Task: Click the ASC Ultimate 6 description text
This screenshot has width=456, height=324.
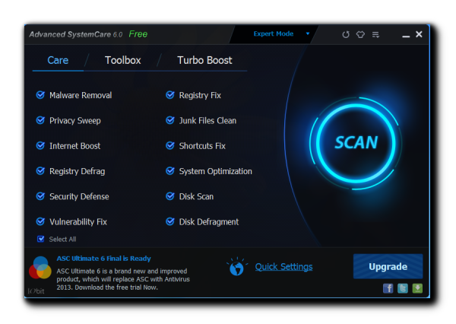Action: click(123, 279)
